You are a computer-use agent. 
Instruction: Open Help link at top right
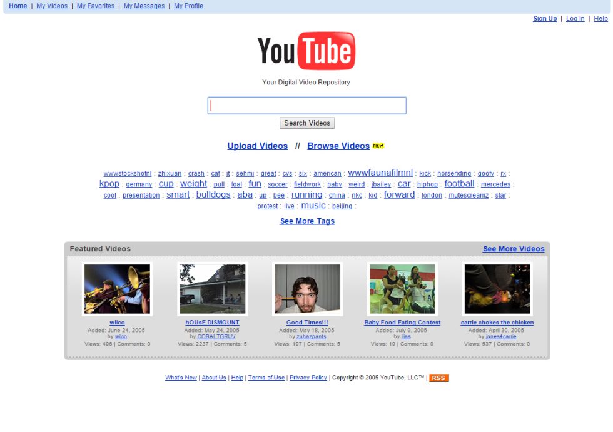pos(600,18)
